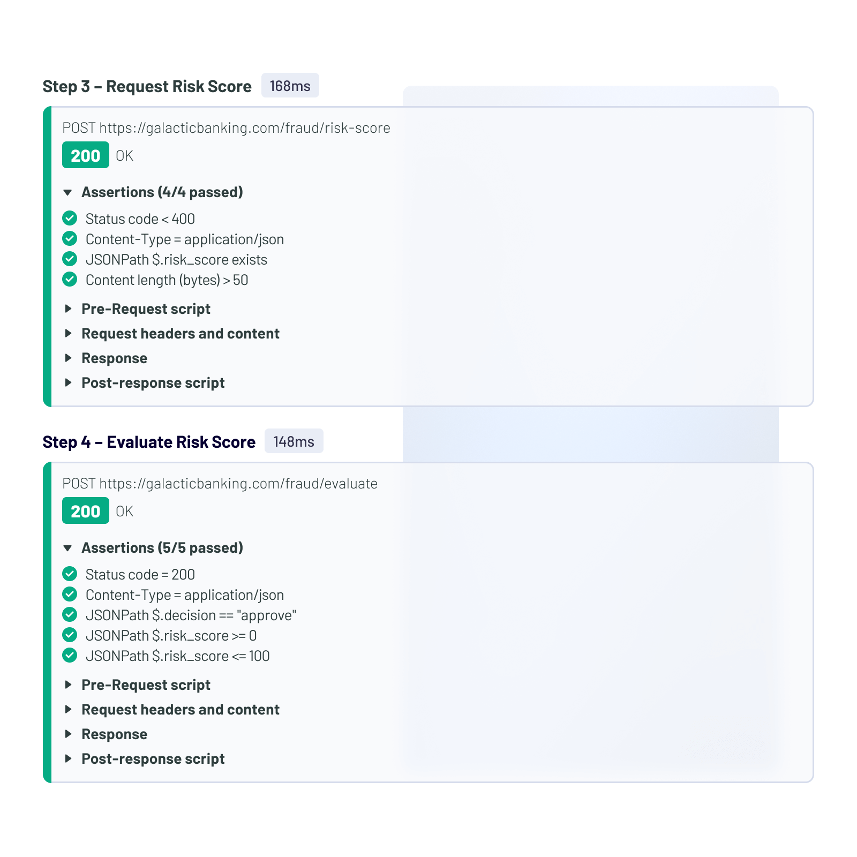This screenshot has width=857, height=857.
Task: Click the risk_score >= 0 check icon
Action: coord(70,635)
